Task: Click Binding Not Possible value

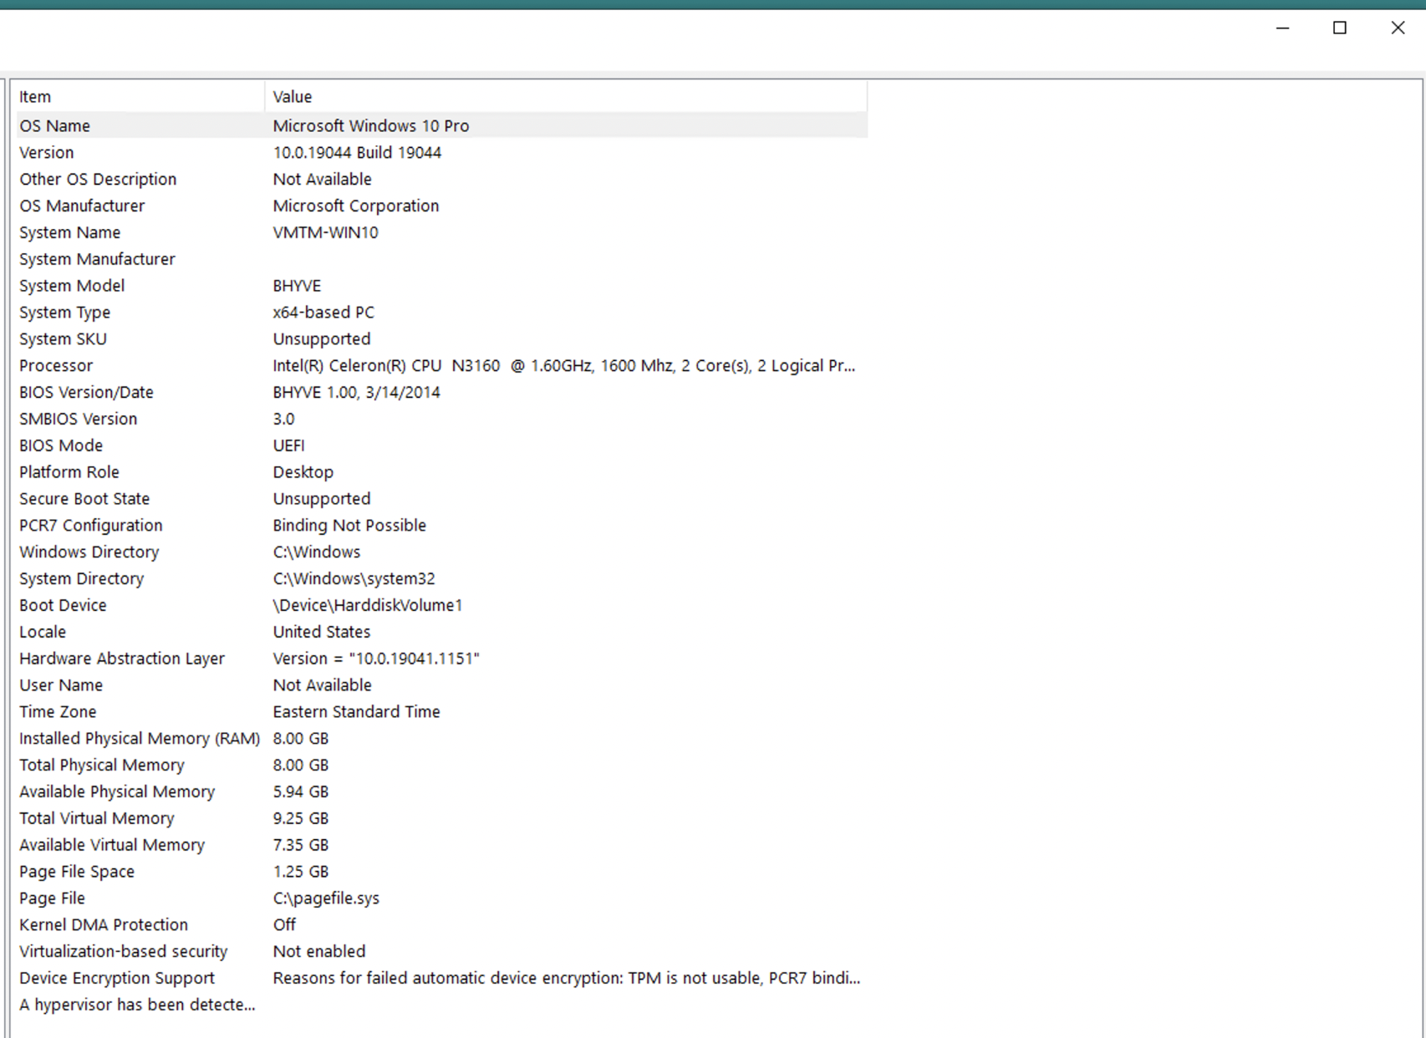Action: pyautogui.click(x=349, y=526)
